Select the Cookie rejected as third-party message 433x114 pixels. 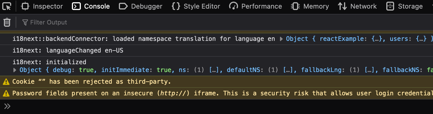tap(91, 82)
